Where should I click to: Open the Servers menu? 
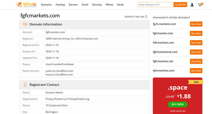pos(73,4)
